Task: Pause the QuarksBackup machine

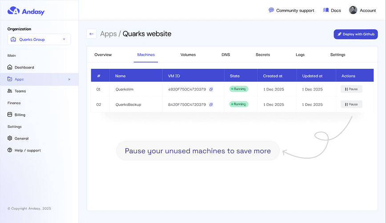Action: (351, 104)
